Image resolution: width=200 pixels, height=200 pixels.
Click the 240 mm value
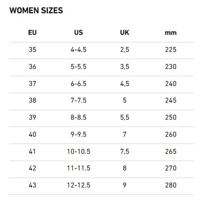[x=171, y=83]
